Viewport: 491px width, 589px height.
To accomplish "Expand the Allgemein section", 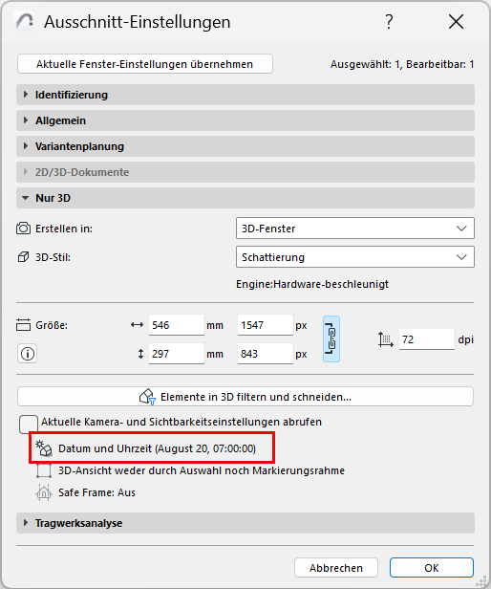I will pos(245,120).
